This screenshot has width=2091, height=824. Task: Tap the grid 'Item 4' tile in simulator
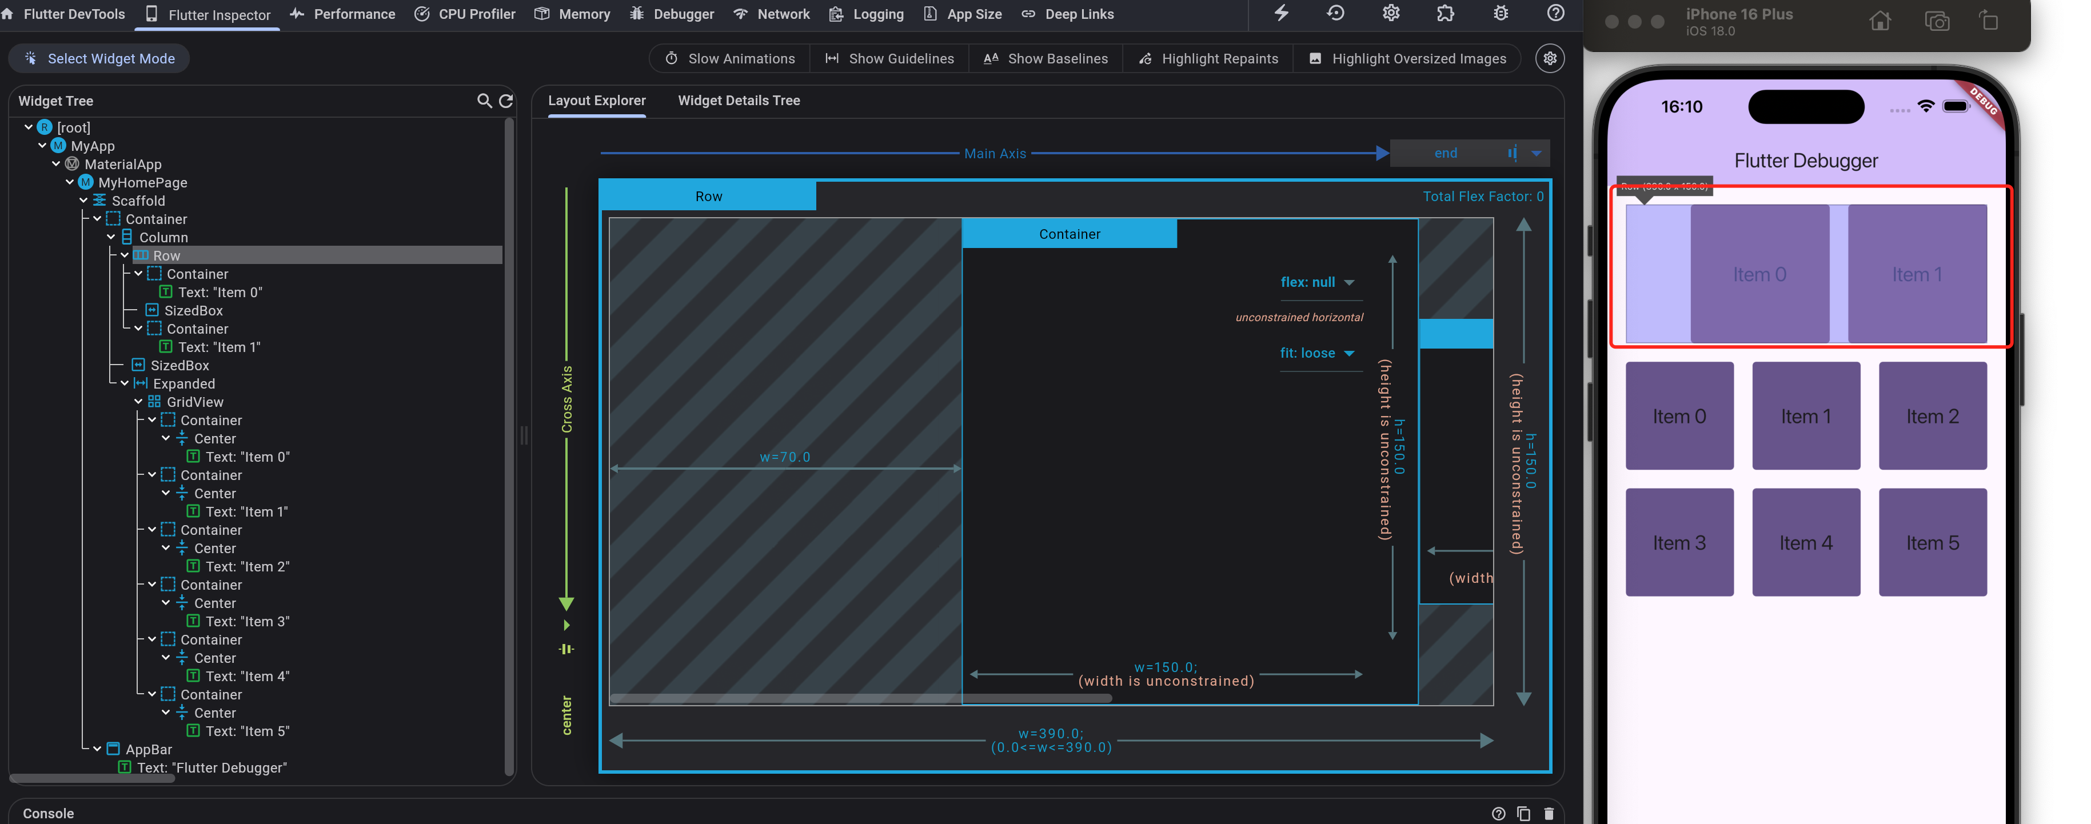(1805, 542)
